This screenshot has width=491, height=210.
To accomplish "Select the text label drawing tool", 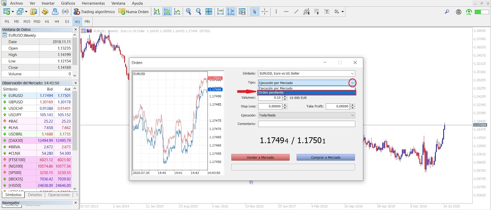I will pos(327,12).
